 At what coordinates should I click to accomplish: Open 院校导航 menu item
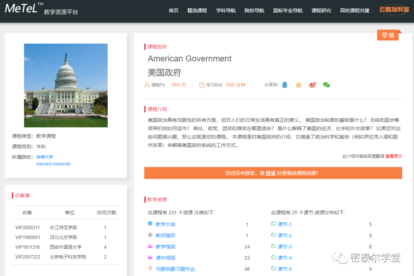(254, 11)
